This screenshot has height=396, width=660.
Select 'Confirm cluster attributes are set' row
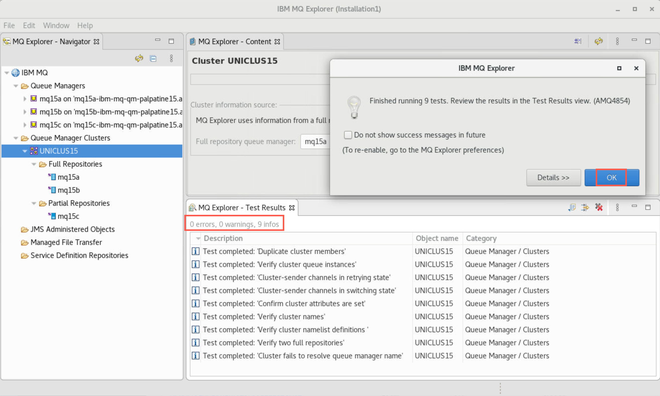[423, 303]
